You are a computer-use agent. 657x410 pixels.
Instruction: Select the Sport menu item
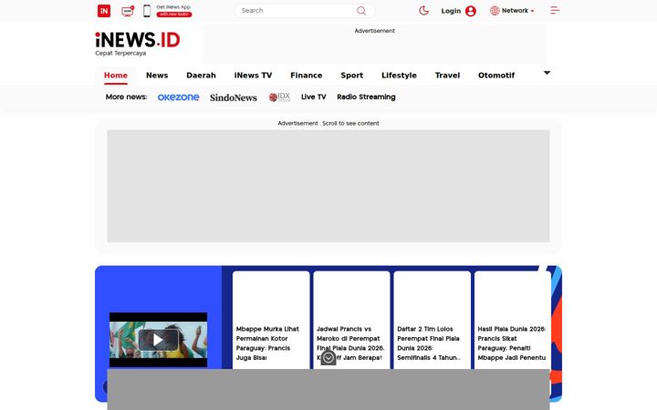point(351,76)
